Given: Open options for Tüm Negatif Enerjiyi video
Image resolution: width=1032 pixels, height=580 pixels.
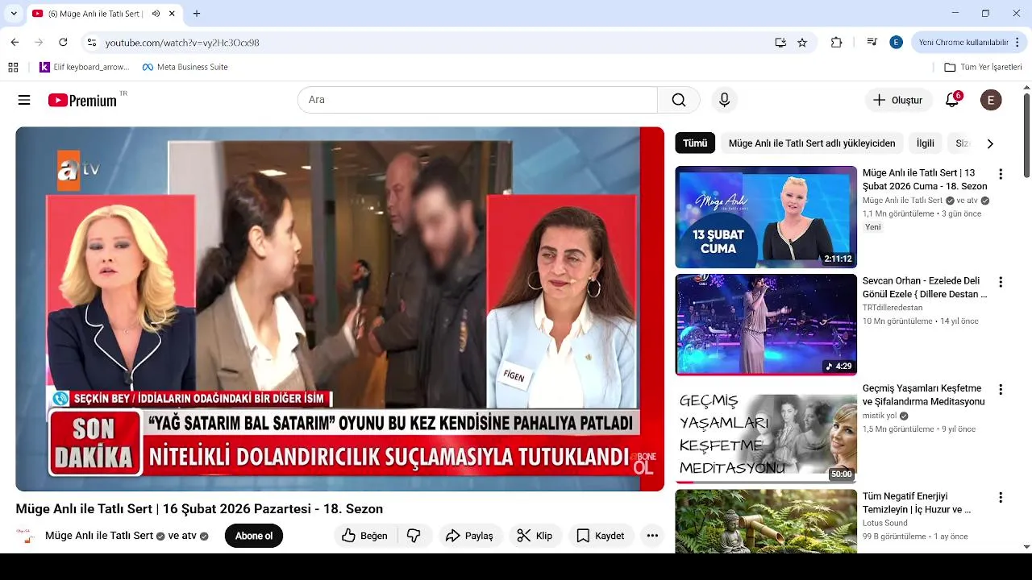Looking at the screenshot, I should (x=1001, y=497).
